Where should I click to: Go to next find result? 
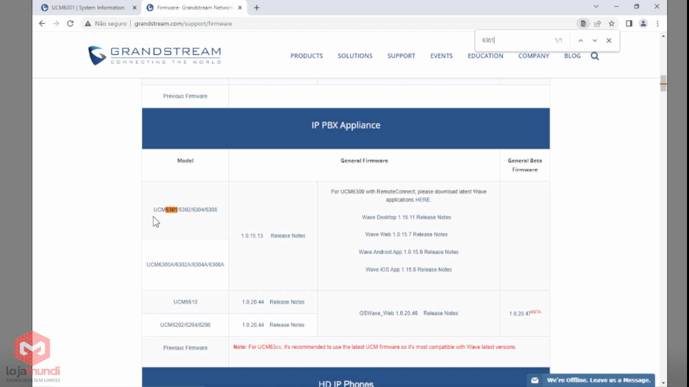[x=595, y=41]
